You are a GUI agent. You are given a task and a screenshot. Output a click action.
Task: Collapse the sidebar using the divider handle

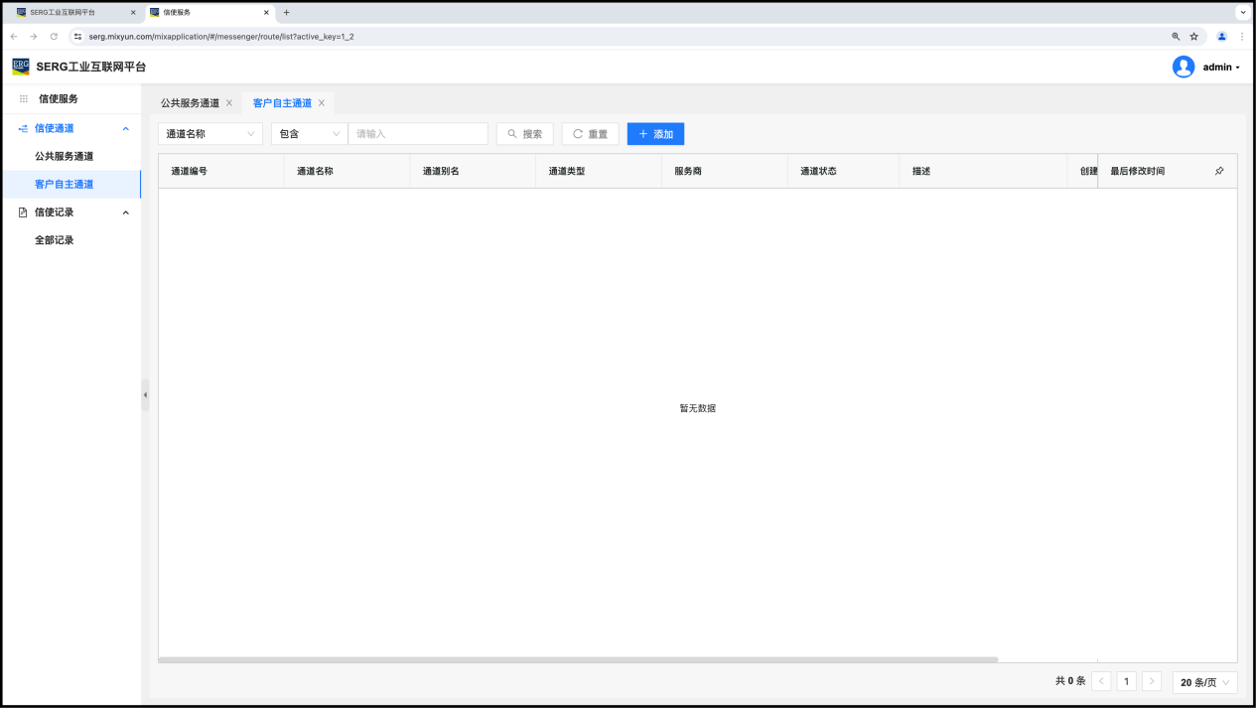[x=145, y=394]
